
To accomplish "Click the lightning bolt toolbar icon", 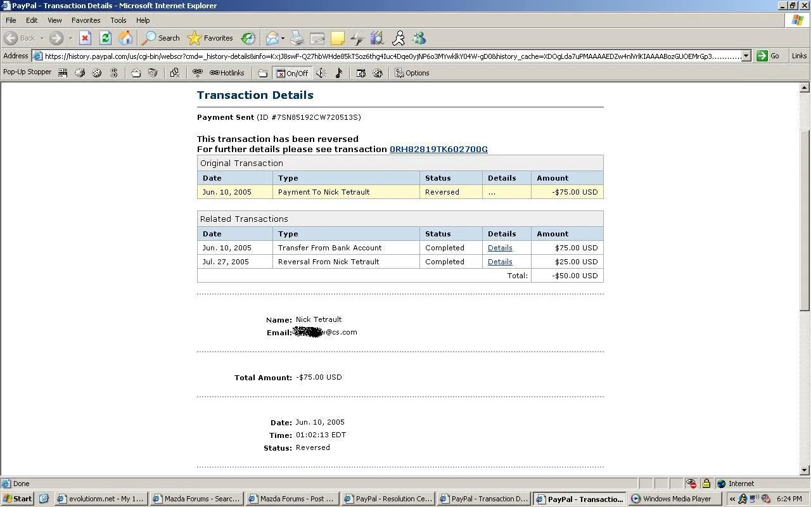I will click(x=357, y=38).
